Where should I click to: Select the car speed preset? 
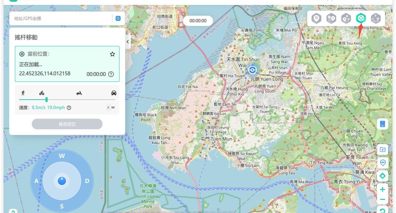click(113, 93)
